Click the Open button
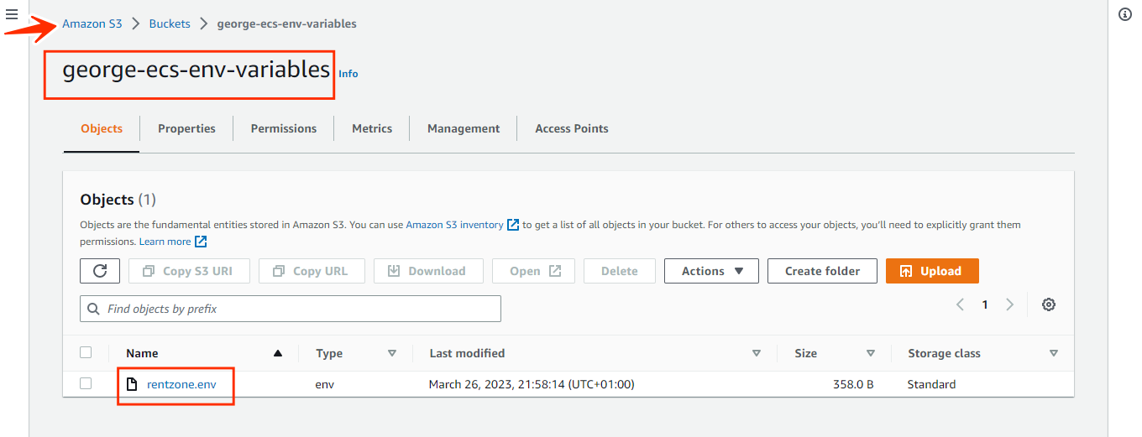The height and width of the screenshot is (437, 1142). [x=534, y=271]
